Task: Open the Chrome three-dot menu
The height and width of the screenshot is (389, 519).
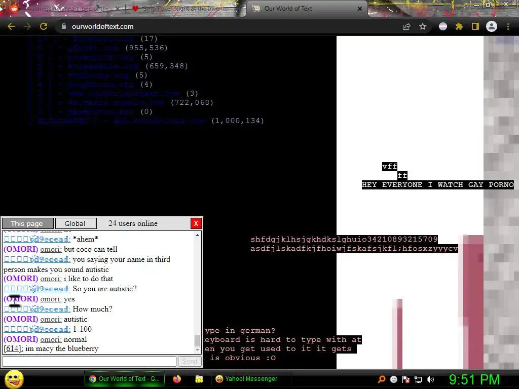Action: click(x=508, y=26)
